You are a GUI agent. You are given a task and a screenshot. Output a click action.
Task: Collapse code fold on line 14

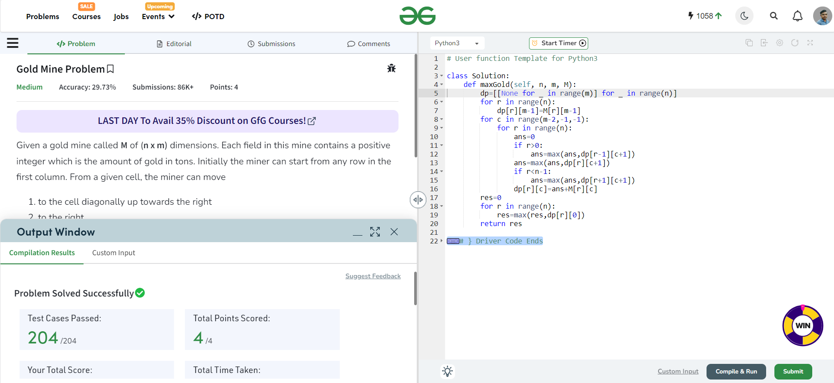[442, 172]
